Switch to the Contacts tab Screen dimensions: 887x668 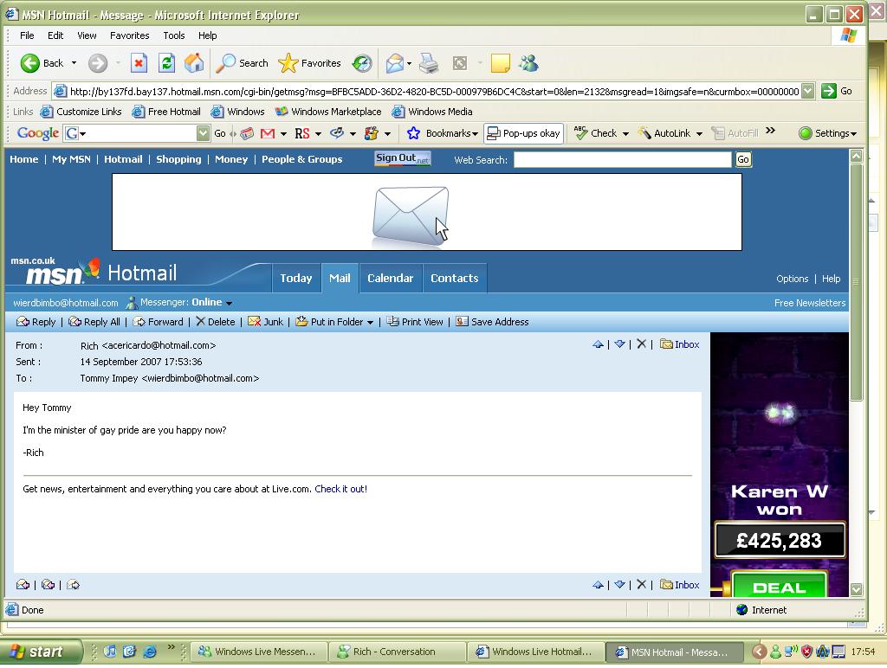pyautogui.click(x=454, y=278)
